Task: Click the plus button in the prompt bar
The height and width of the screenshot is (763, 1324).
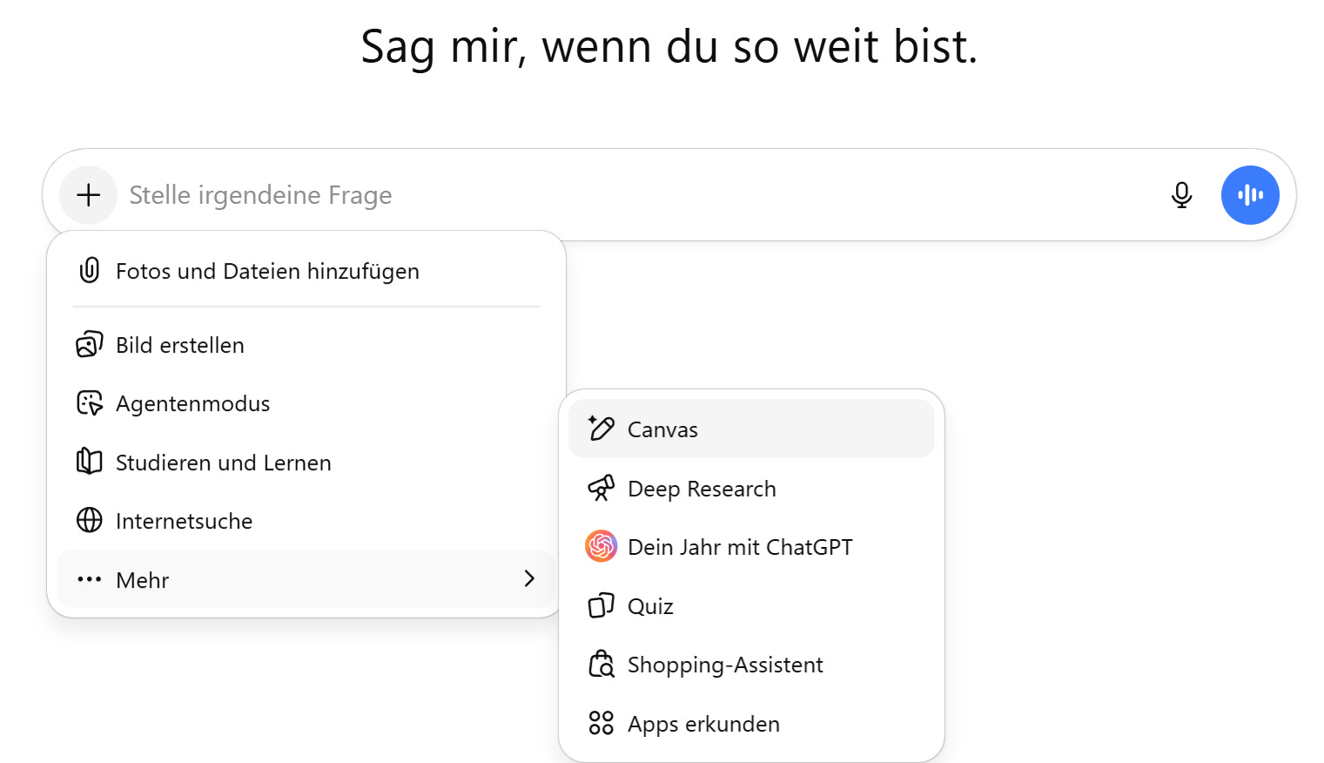Action: point(88,195)
